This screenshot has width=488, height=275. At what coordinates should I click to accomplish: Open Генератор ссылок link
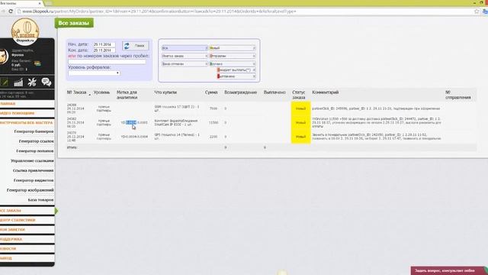[x=36, y=141]
